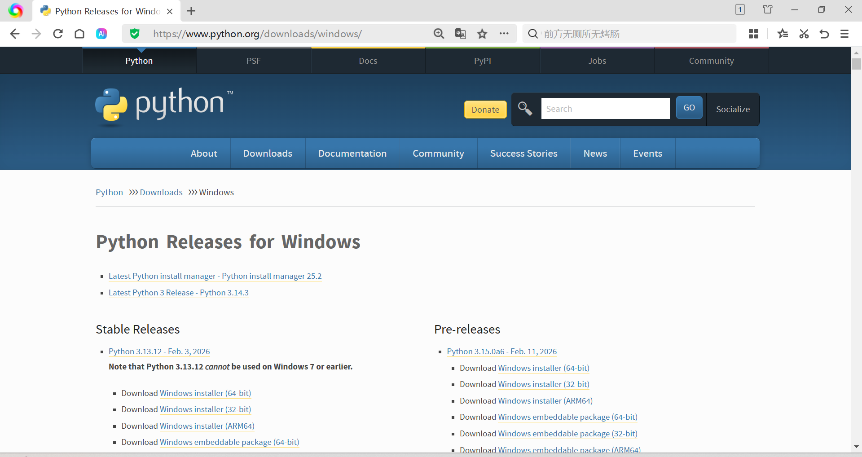
Task: Open the page zoom magnifier control
Action: click(x=439, y=34)
